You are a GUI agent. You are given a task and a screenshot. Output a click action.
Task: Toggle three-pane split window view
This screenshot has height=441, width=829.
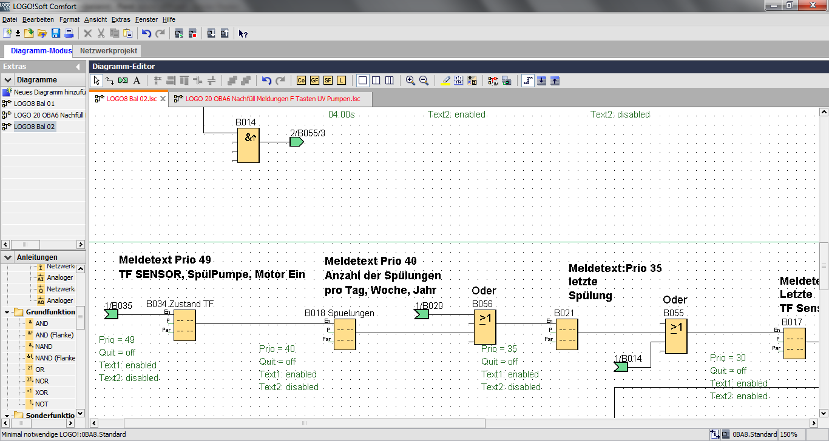(389, 80)
